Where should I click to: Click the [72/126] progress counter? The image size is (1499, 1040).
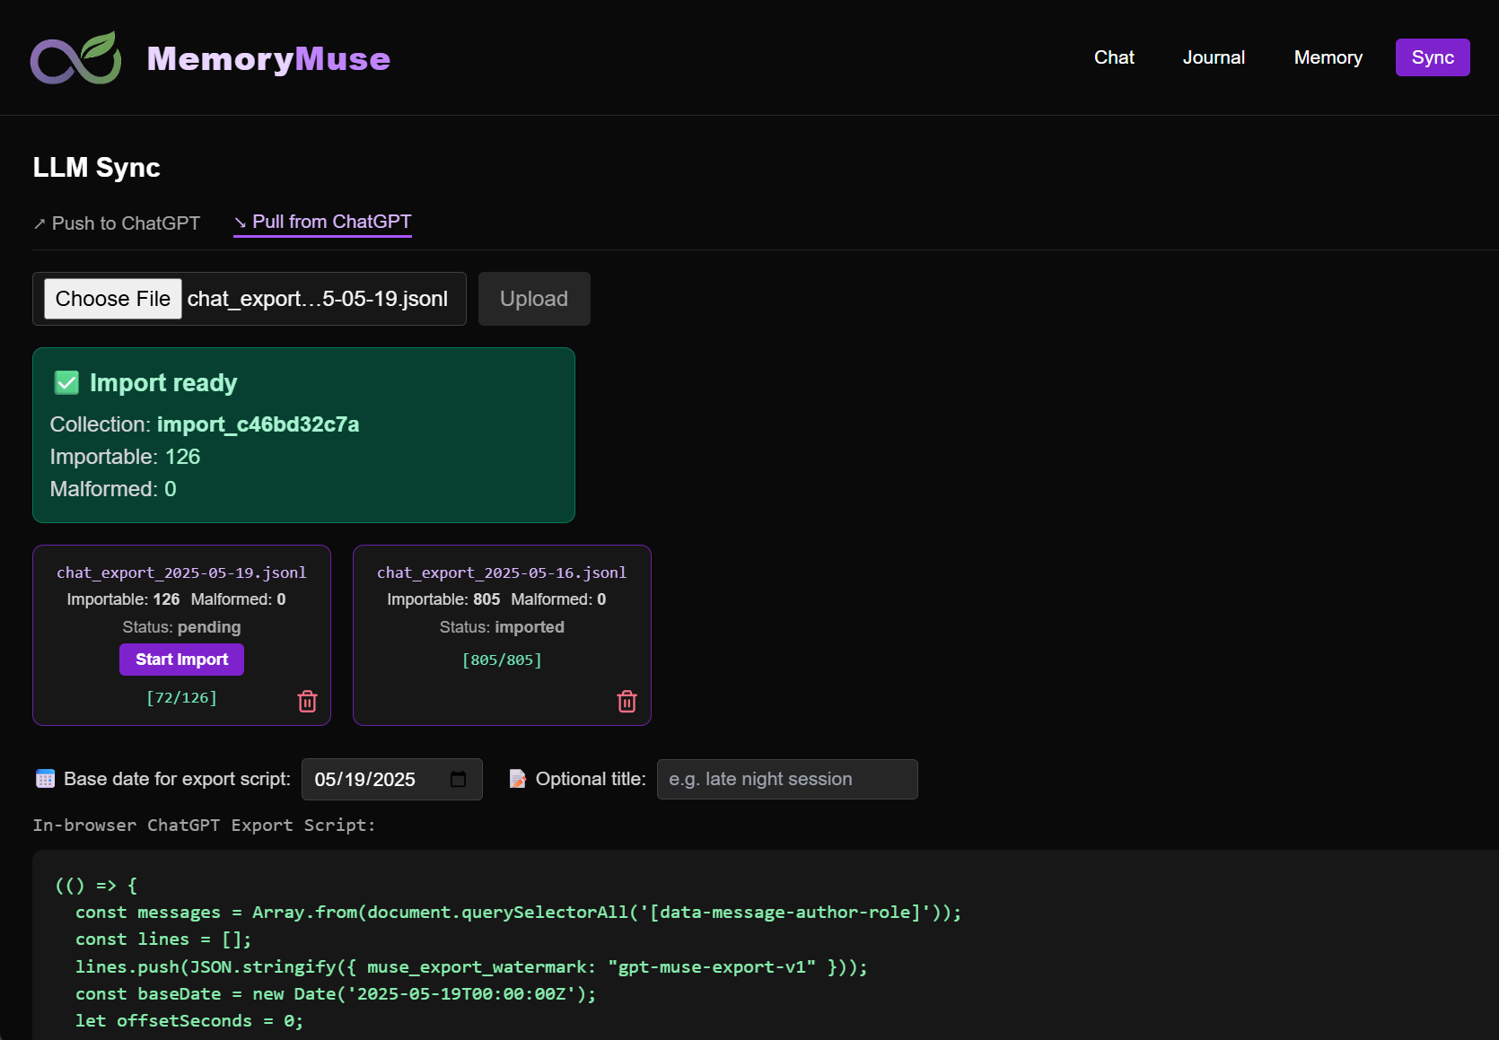click(x=181, y=697)
